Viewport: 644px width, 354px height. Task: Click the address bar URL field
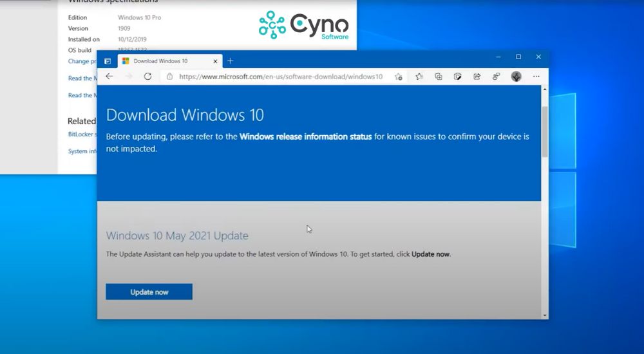coord(281,77)
